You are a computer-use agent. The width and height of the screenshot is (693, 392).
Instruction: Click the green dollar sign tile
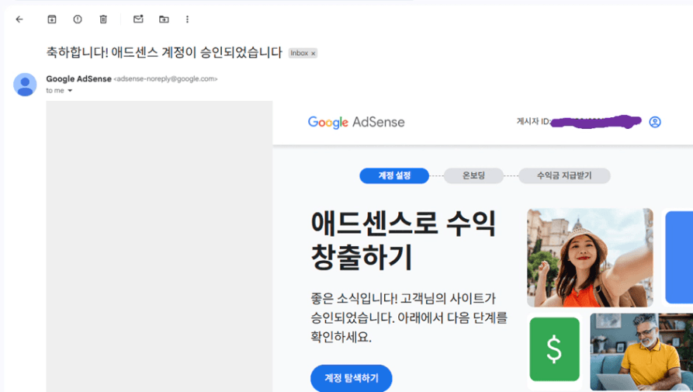point(554,349)
